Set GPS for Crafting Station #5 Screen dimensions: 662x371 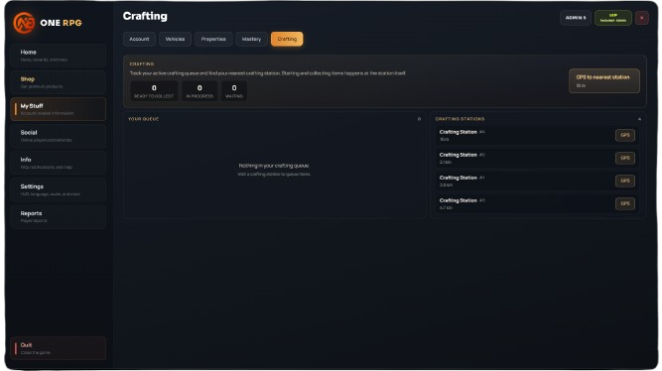[x=625, y=203]
